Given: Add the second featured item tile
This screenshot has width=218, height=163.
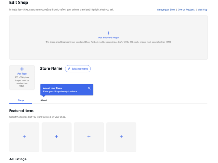Looking at the screenshot, I should point(56,137).
